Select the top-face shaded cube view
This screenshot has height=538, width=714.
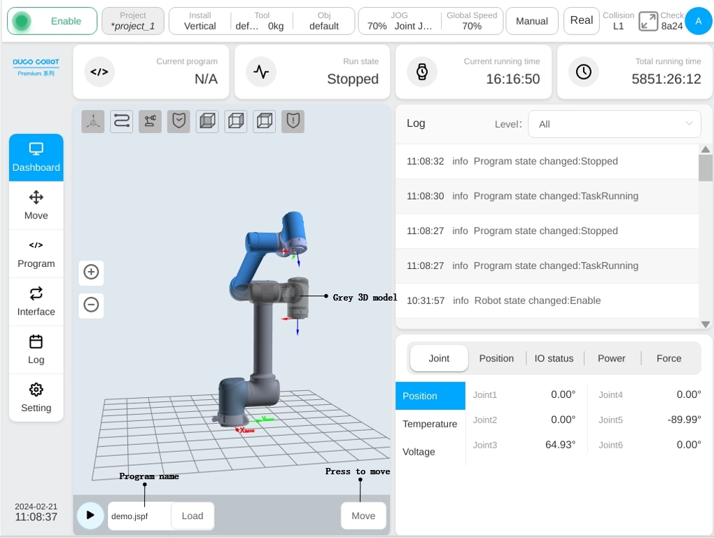tap(265, 122)
